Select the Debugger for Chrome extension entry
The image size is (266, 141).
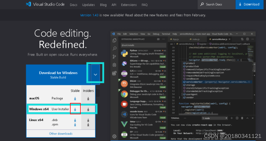tap(143, 94)
